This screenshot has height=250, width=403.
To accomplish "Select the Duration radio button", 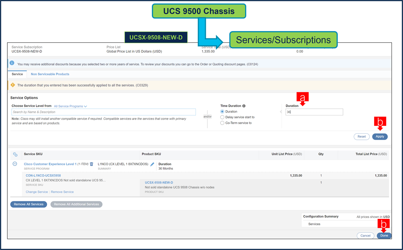I will point(222,111).
